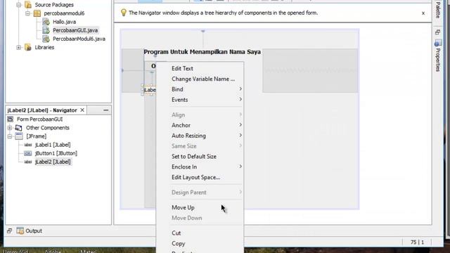Viewport: 450px width, 253px height.
Task: Select Edit Layout Space option
Action: [x=195, y=177]
